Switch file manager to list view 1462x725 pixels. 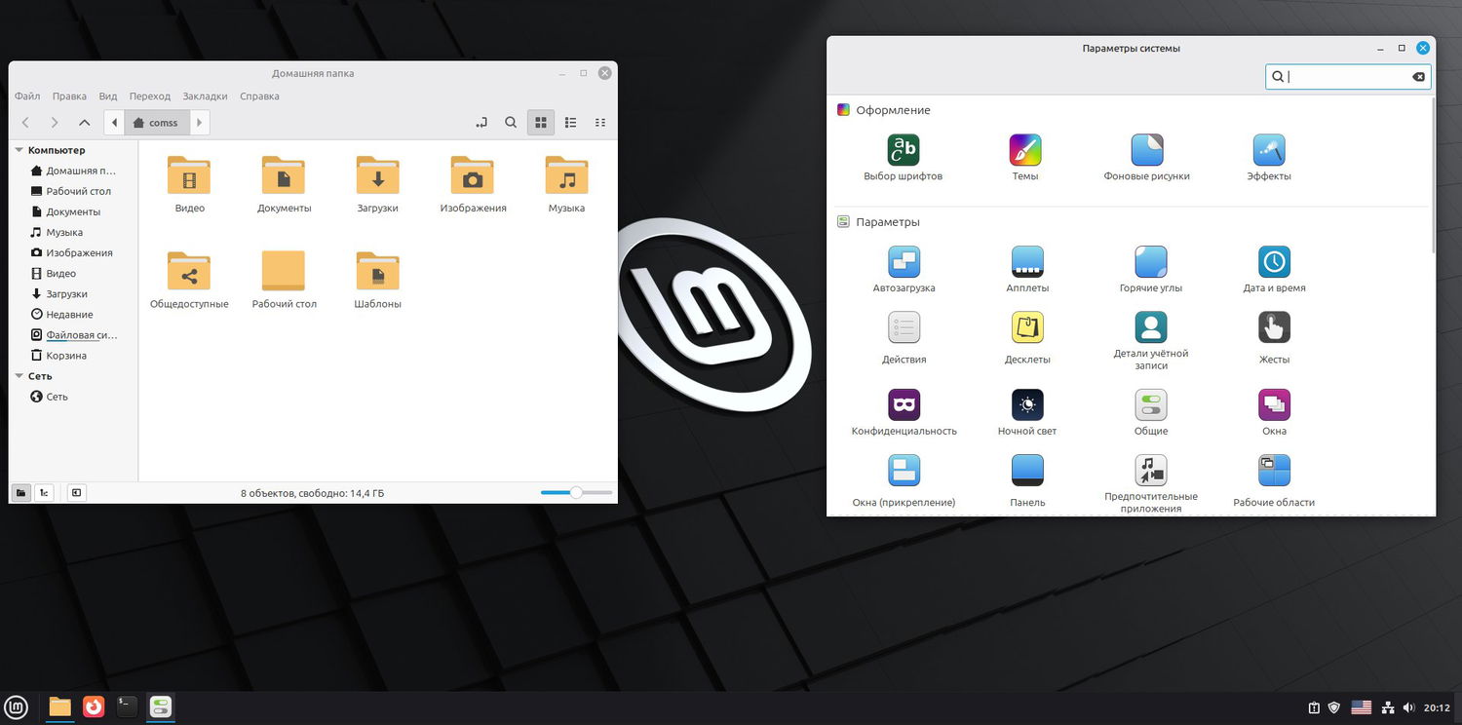570,123
